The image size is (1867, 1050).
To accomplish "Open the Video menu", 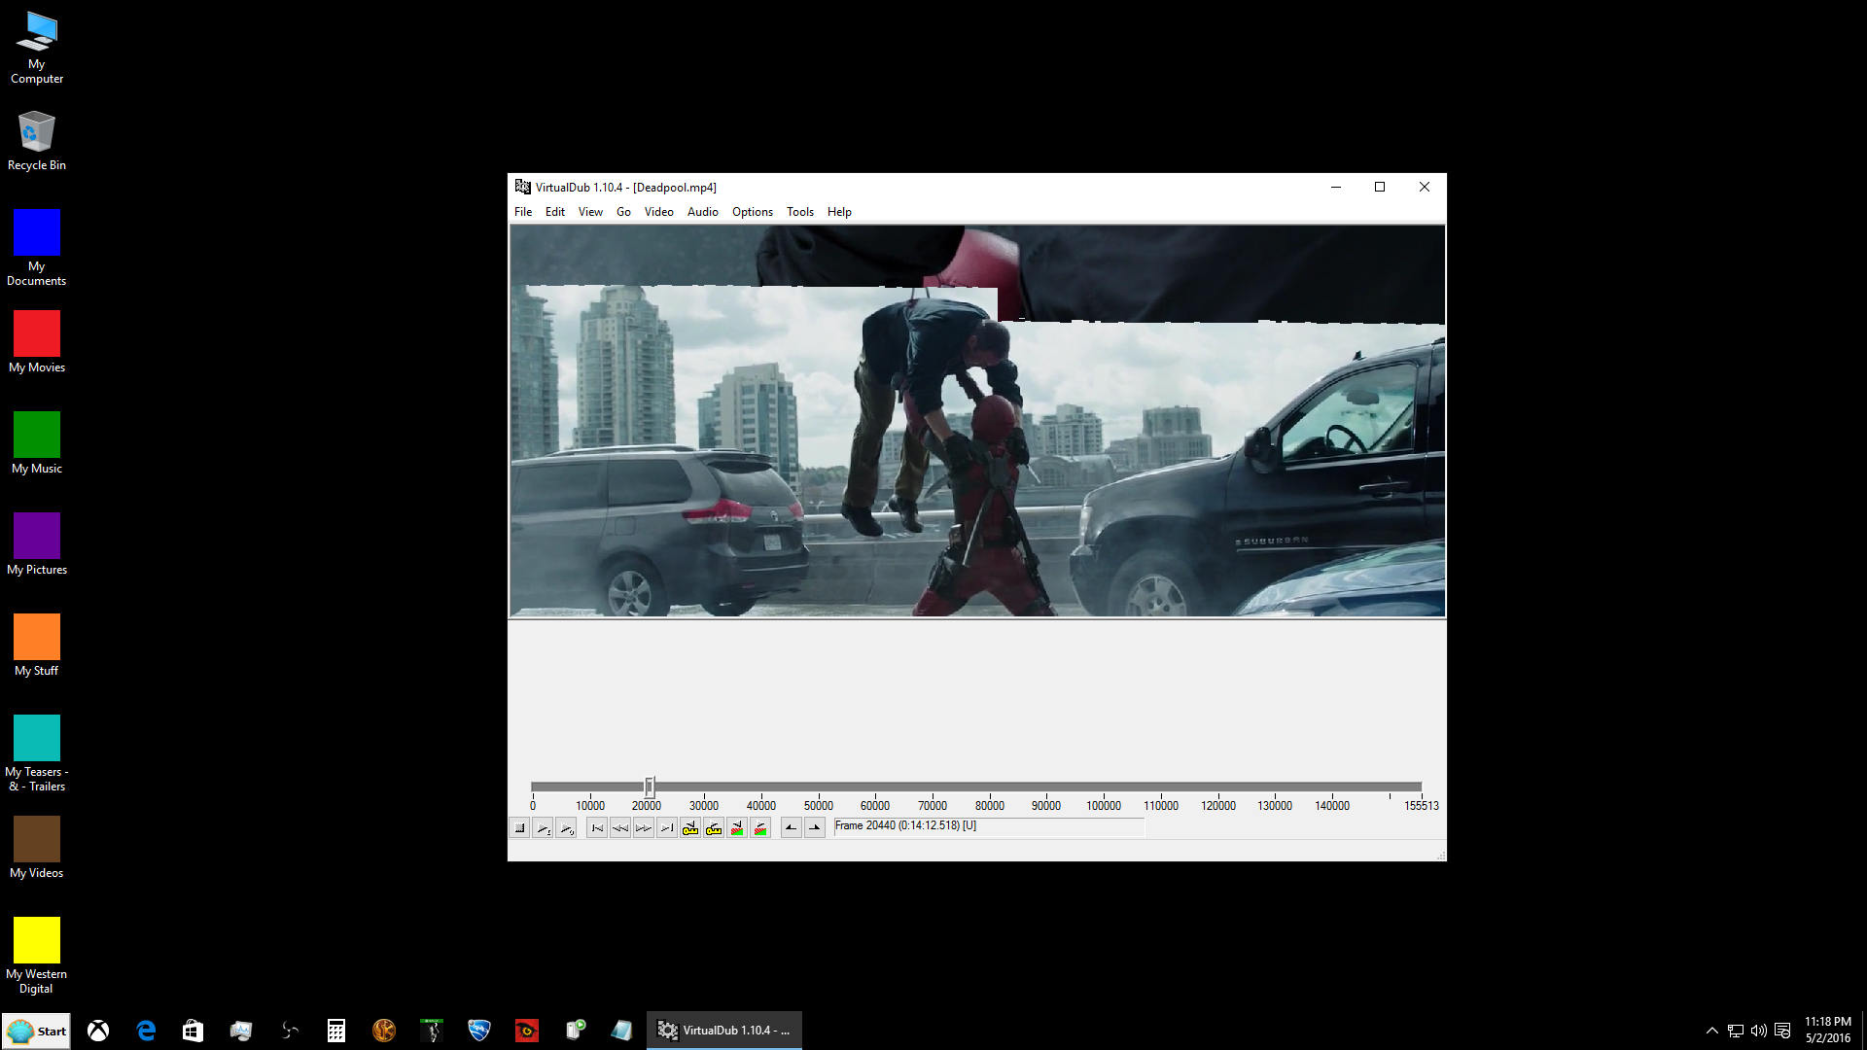I will coord(658,212).
